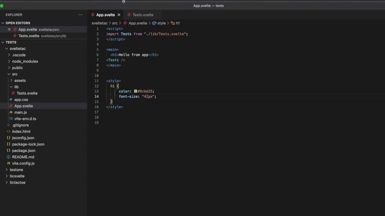
Task: Open the .gitignore file
Action: click(20, 125)
